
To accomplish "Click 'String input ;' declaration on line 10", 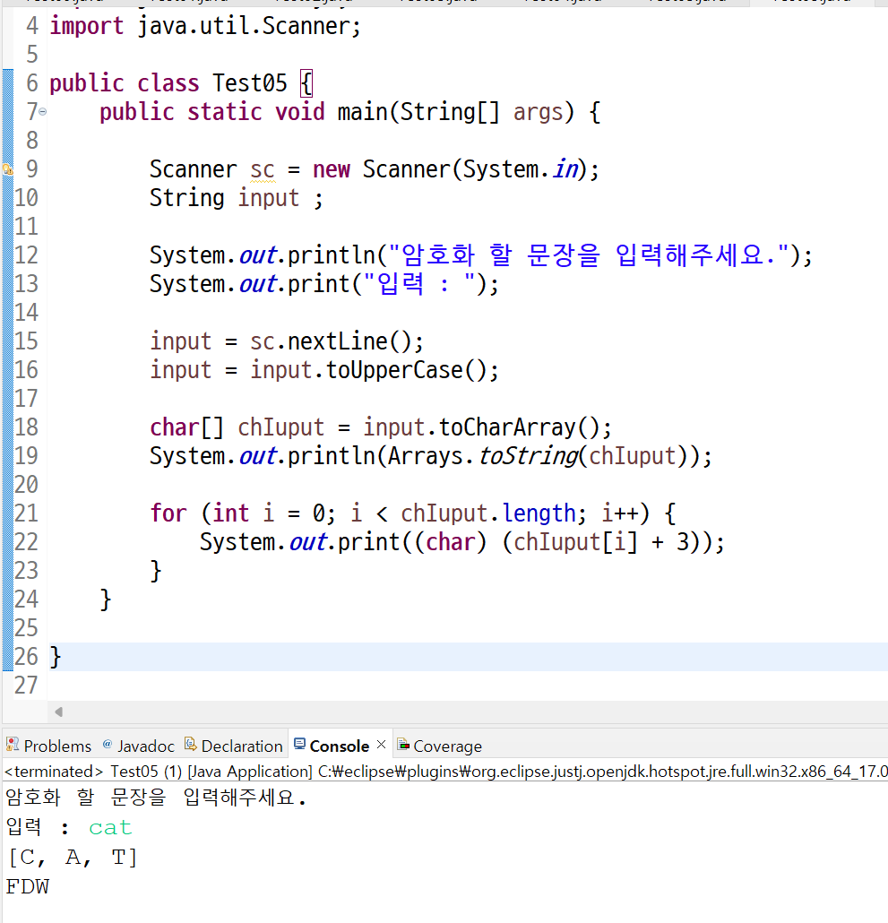I will pyautogui.click(x=236, y=198).
